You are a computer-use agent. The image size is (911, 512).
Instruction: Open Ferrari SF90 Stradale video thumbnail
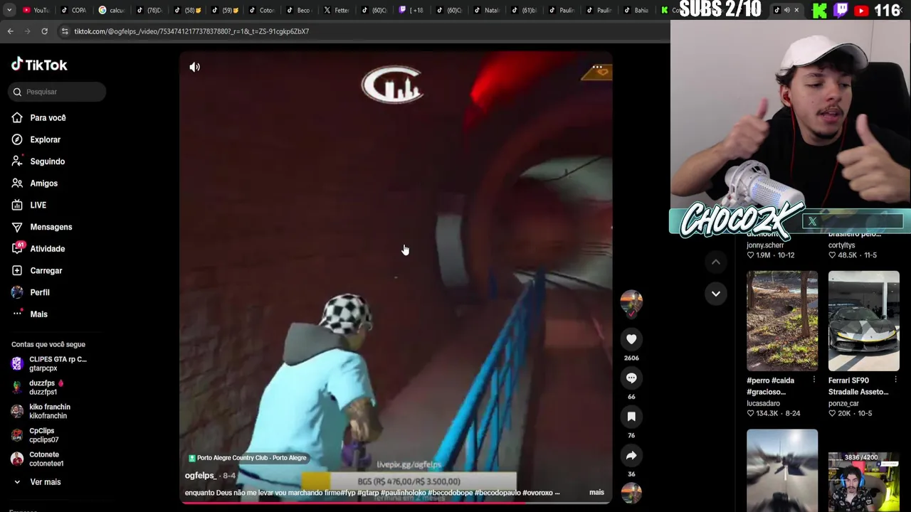(x=864, y=321)
